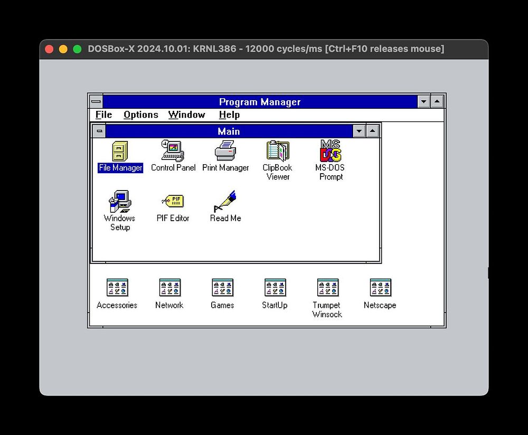Select the Trumpet Winsock group icon

[328, 288]
